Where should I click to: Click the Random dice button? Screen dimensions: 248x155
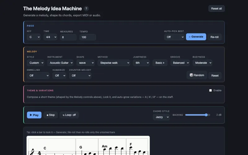pyautogui.click(x=197, y=75)
